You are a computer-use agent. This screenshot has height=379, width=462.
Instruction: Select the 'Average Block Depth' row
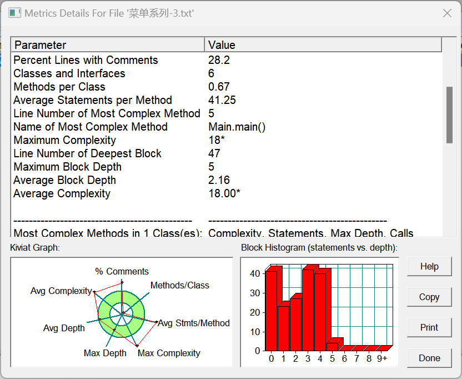[227, 180]
